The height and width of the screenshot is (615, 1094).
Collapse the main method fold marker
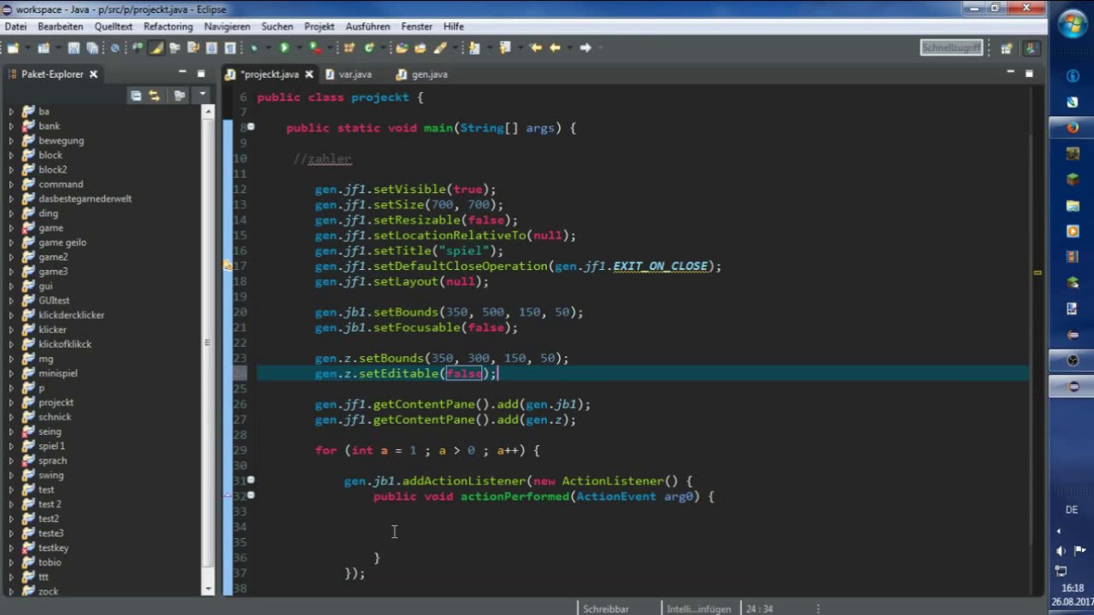pyautogui.click(x=250, y=127)
